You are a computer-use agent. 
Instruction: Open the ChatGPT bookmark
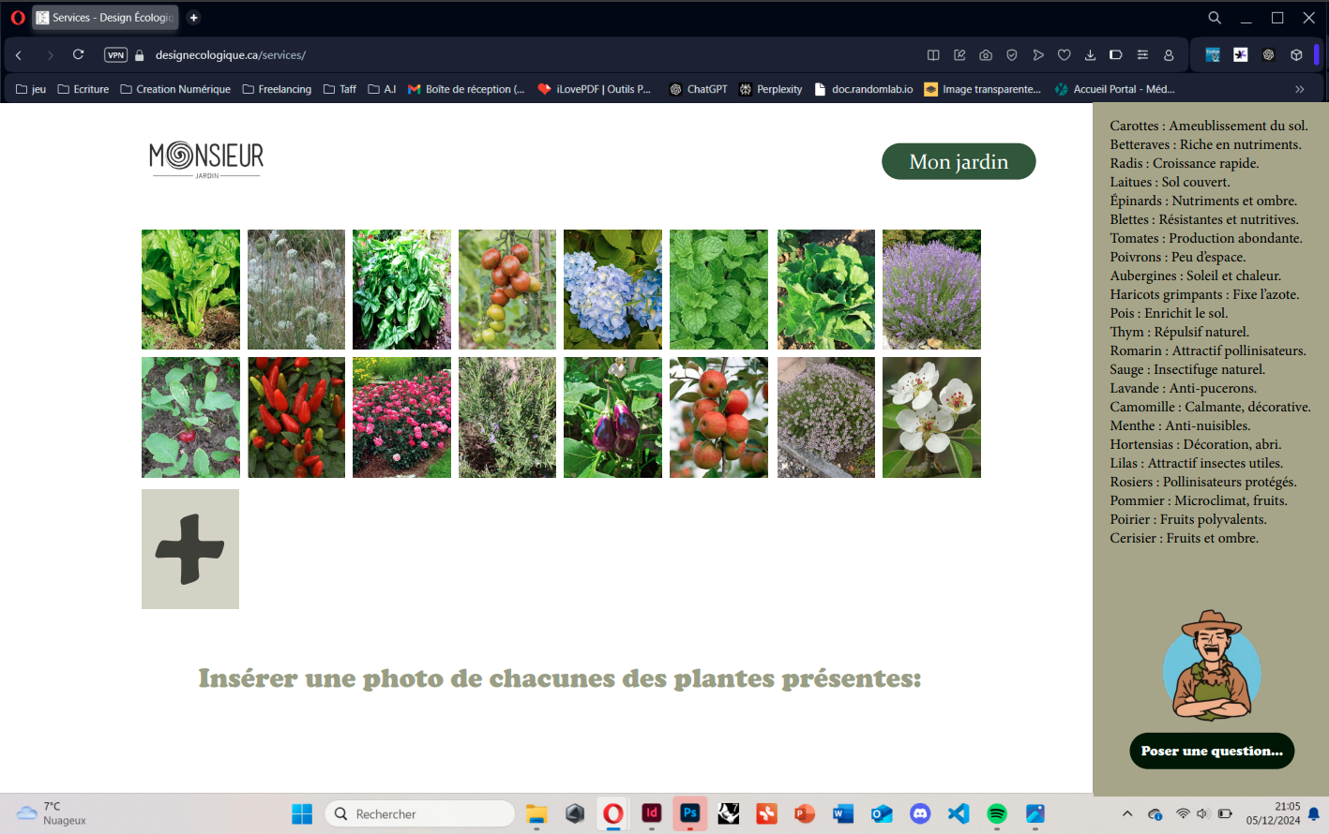pos(698,89)
